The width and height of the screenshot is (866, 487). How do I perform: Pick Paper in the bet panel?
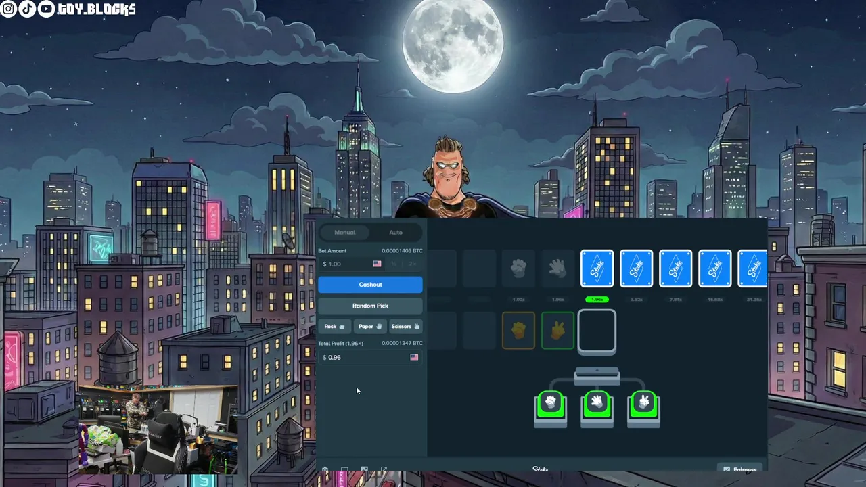pyautogui.click(x=370, y=327)
